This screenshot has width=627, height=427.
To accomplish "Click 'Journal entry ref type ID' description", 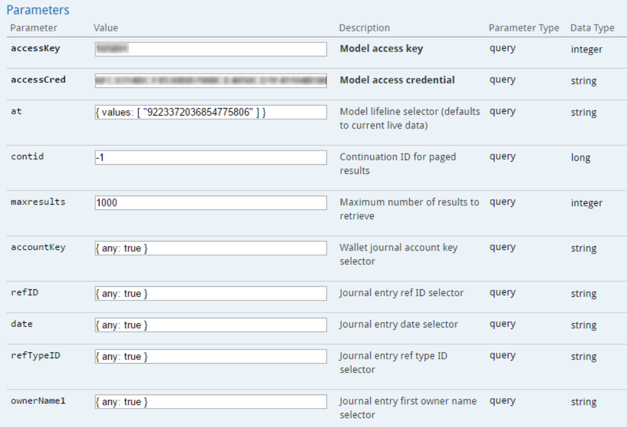I will [393, 362].
